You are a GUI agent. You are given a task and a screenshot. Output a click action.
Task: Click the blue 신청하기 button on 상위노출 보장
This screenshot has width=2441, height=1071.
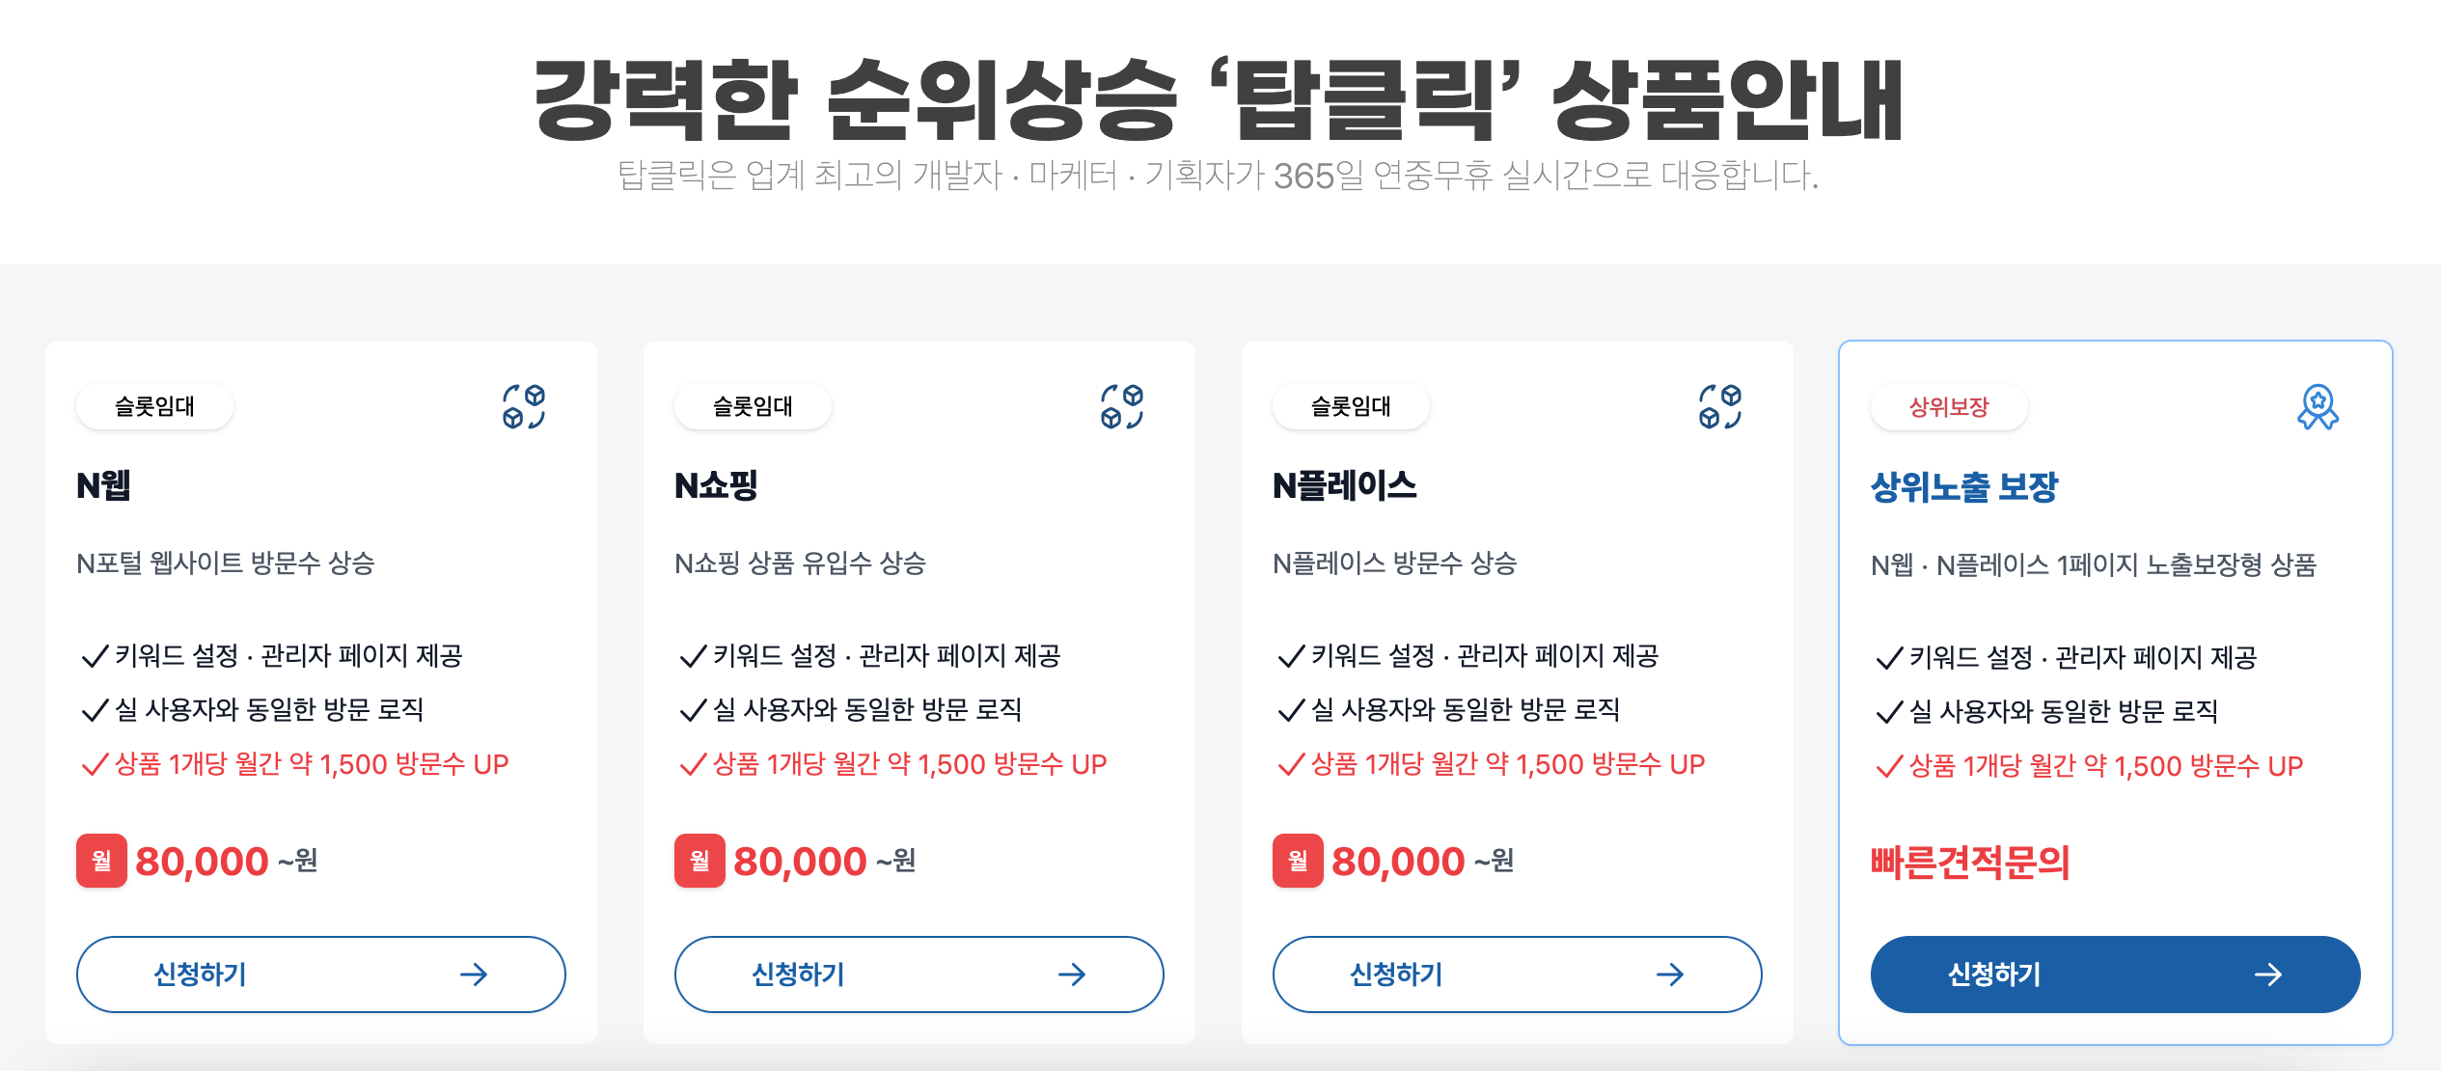[2113, 975]
